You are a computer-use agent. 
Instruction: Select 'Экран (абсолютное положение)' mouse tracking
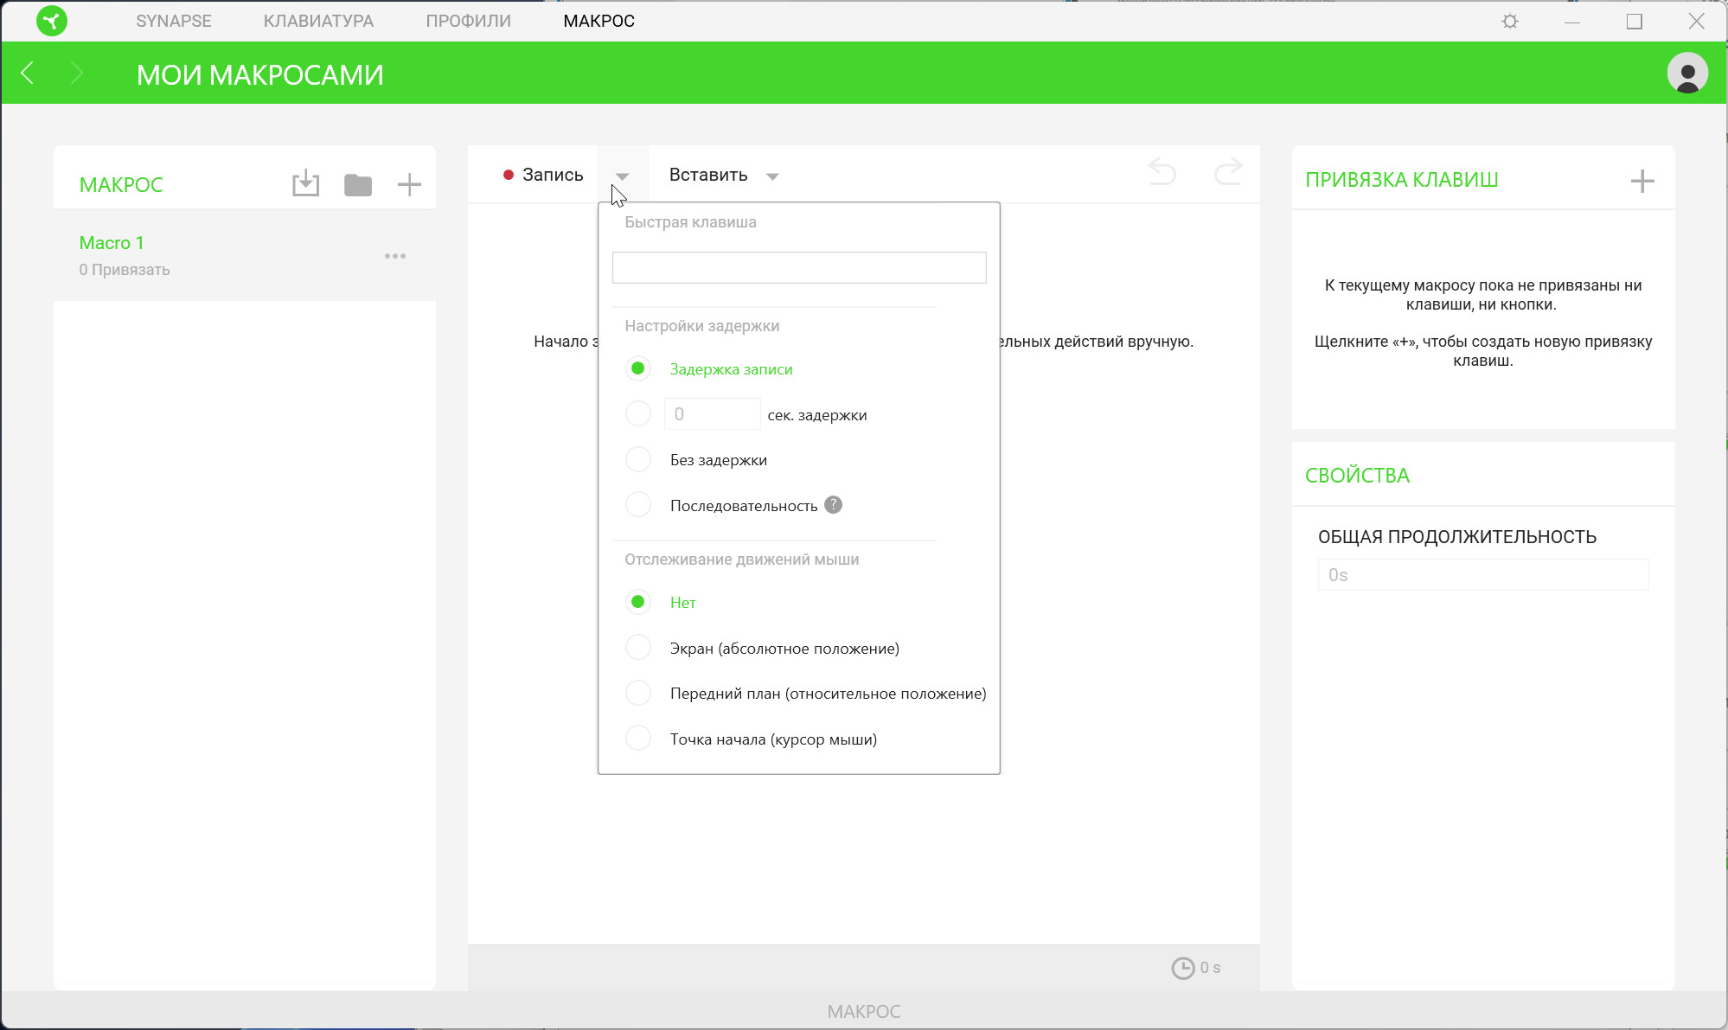pos(638,648)
